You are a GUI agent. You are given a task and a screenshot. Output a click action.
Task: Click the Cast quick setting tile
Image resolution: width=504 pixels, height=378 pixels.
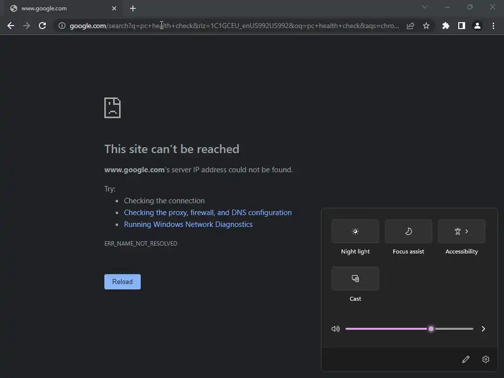point(355,279)
